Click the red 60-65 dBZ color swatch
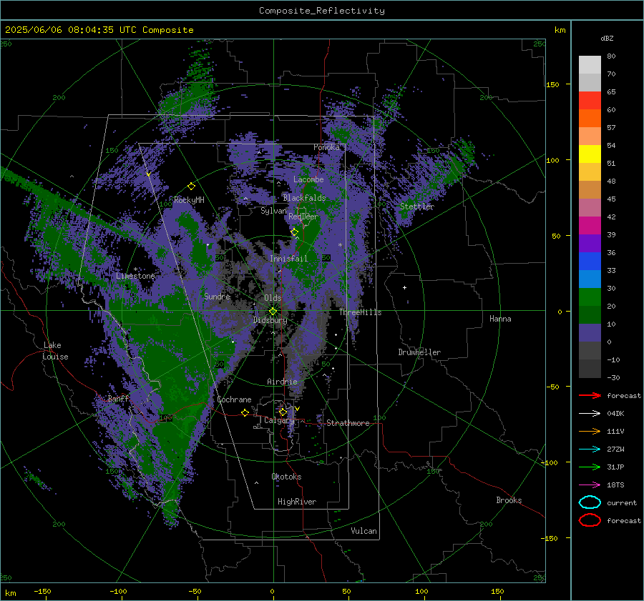This screenshot has width=644, height=601. tap(590, 101)
